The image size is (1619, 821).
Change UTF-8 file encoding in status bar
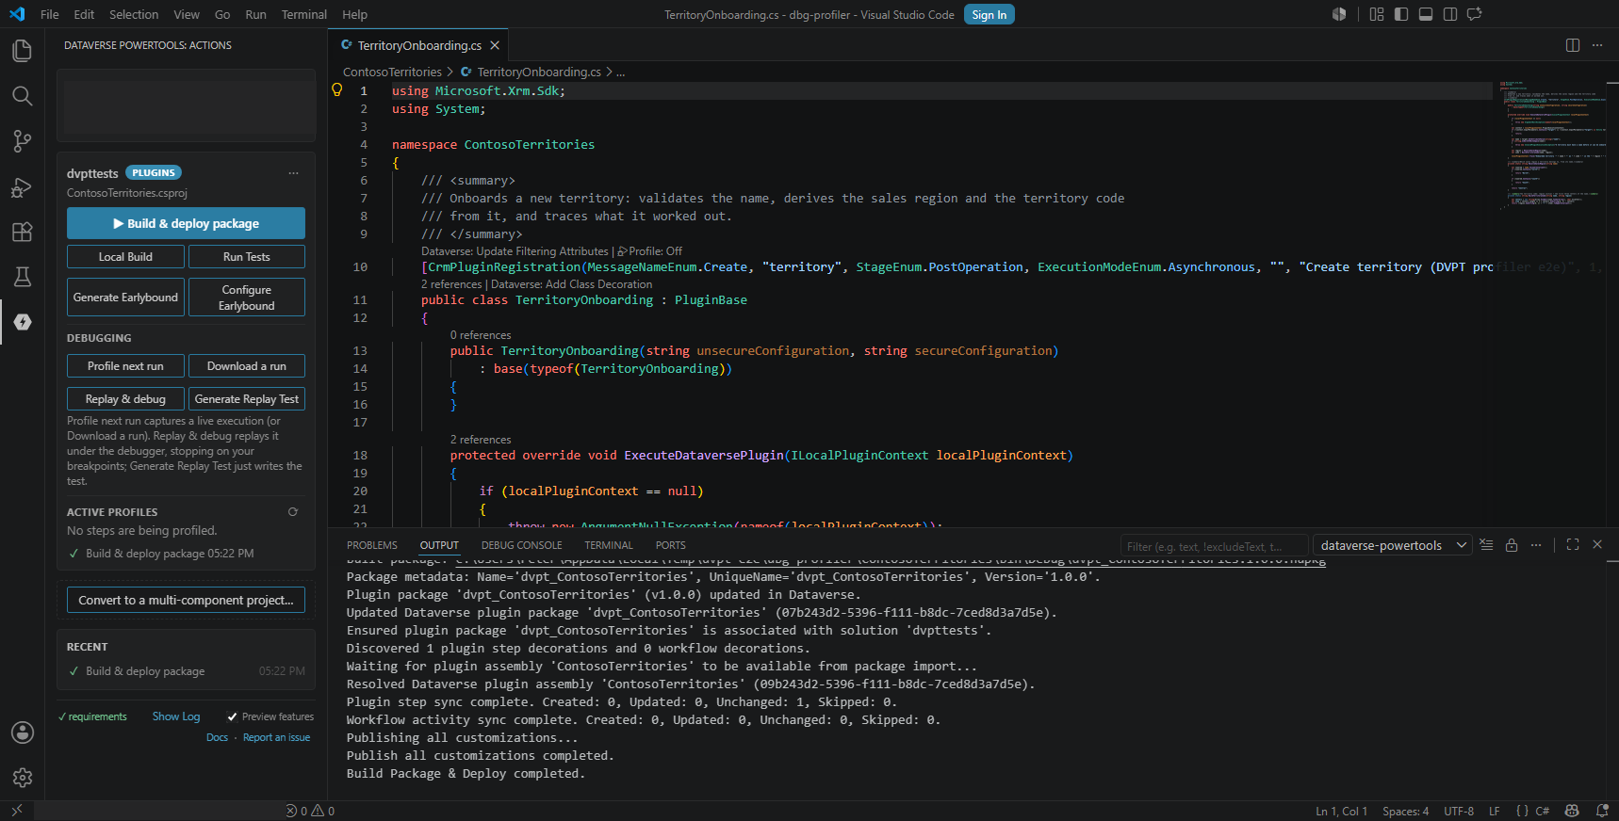coord(1459,811)
